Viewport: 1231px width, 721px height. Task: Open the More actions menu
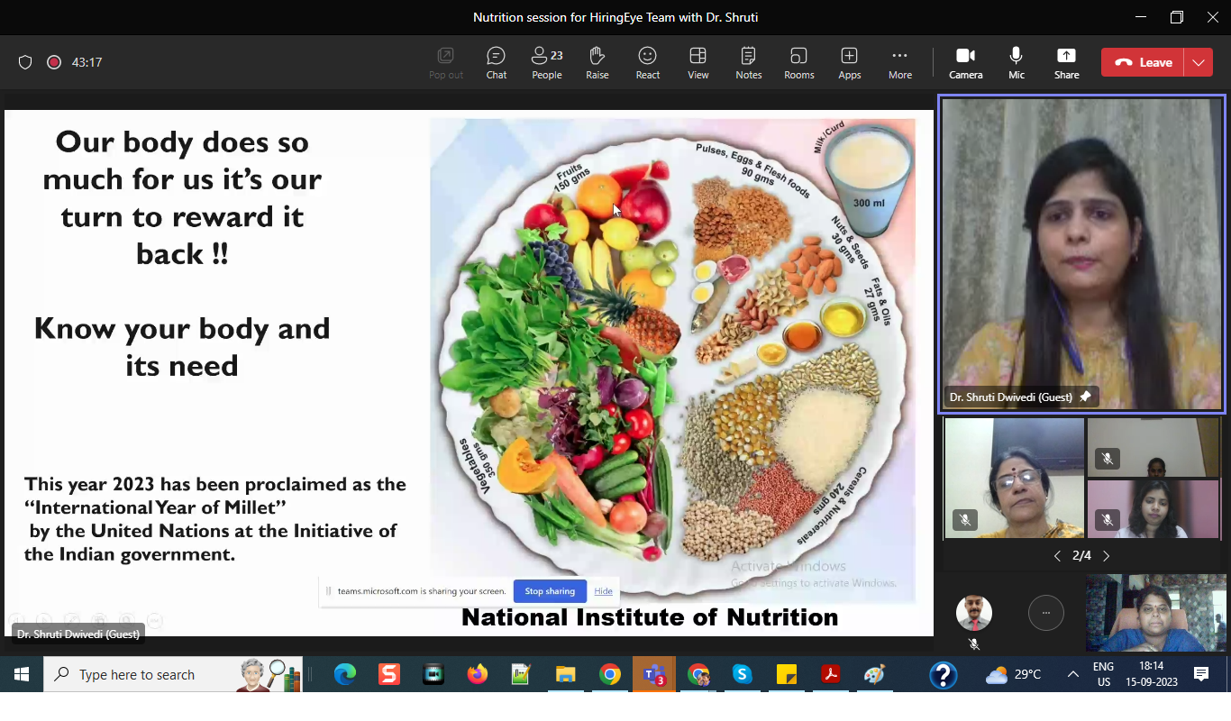899,63
